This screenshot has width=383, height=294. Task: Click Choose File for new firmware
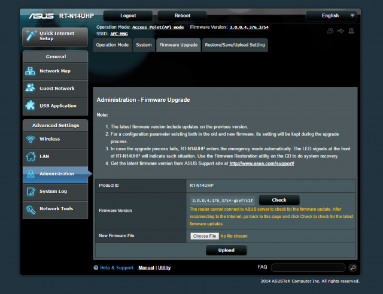(204, 236)
